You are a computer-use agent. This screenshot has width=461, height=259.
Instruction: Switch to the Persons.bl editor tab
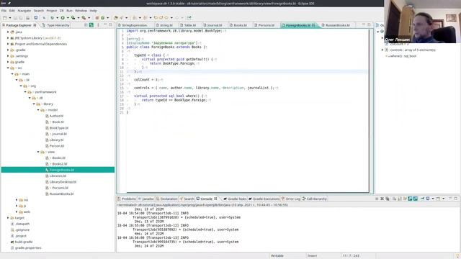click(x=266, y=25)
